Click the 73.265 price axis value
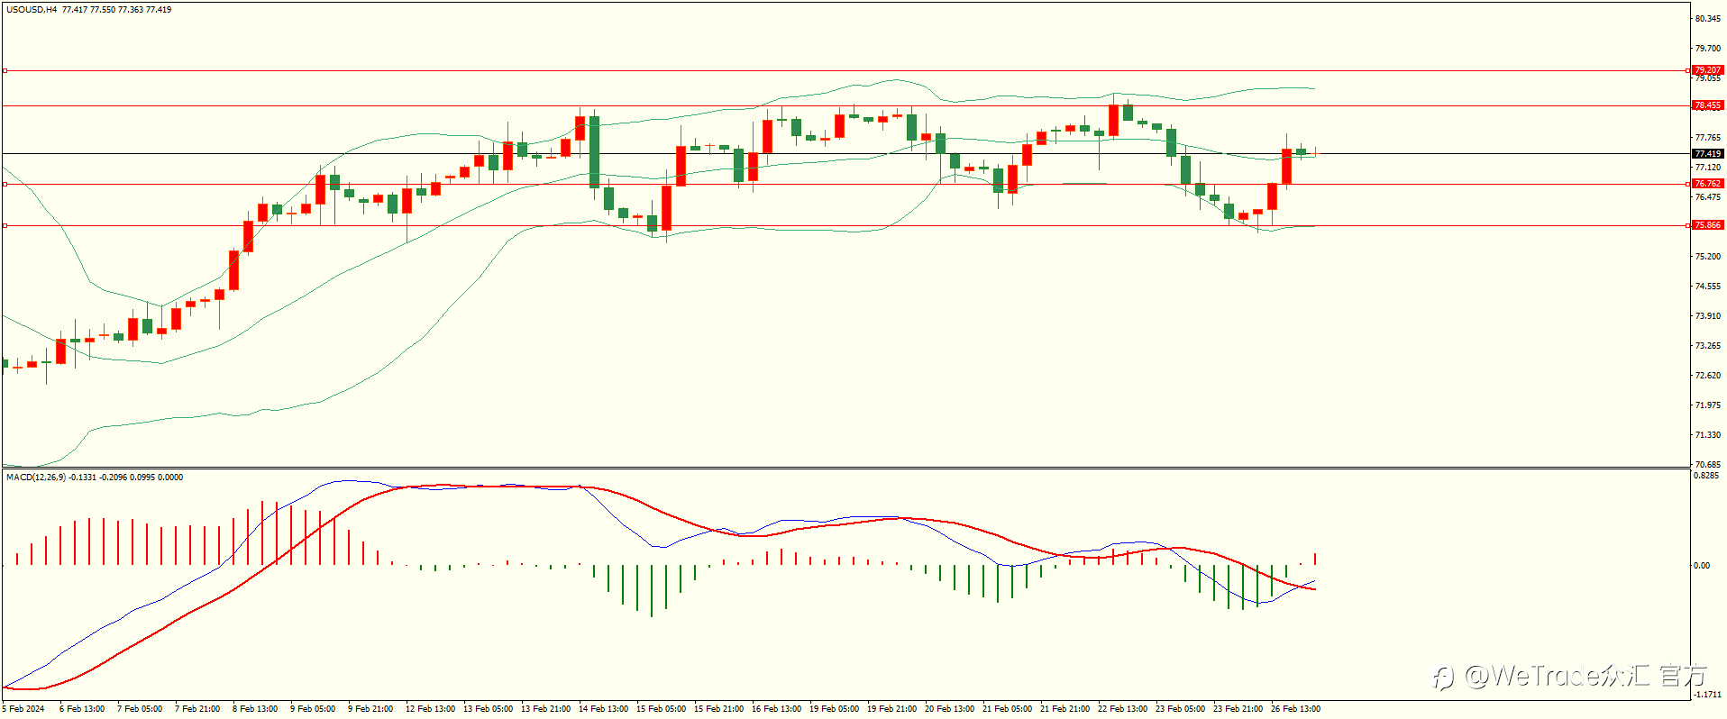 [1707, 346]
